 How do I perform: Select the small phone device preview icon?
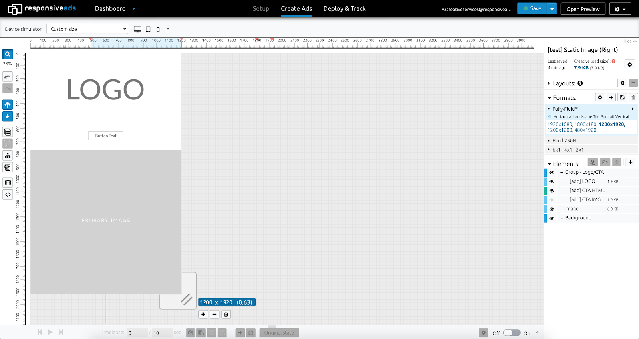pyautogui.click(x=168, y=30)
